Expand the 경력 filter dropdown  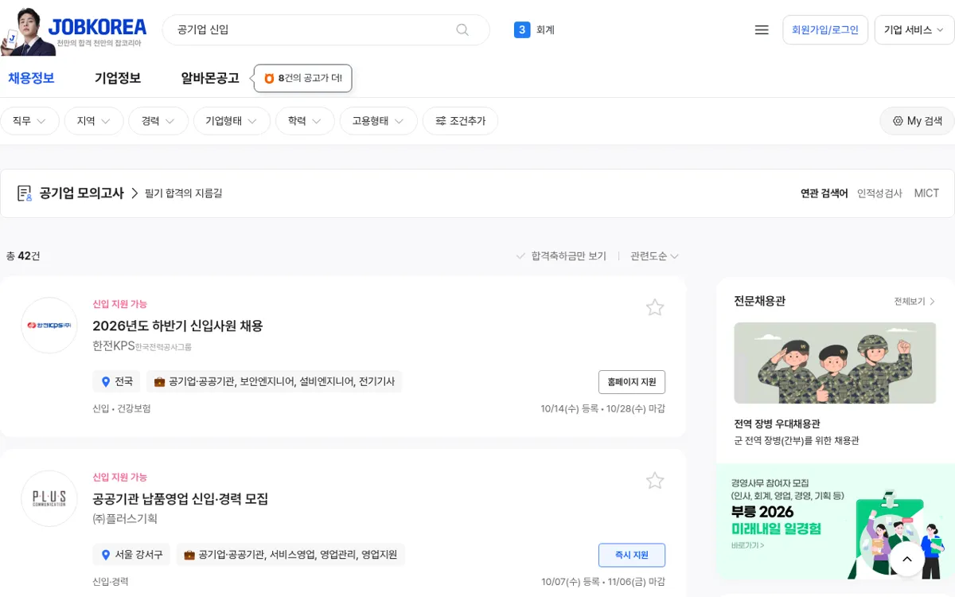[158, 121]
